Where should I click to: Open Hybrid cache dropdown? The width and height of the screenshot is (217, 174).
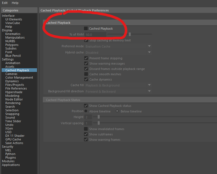pos(118,53)
